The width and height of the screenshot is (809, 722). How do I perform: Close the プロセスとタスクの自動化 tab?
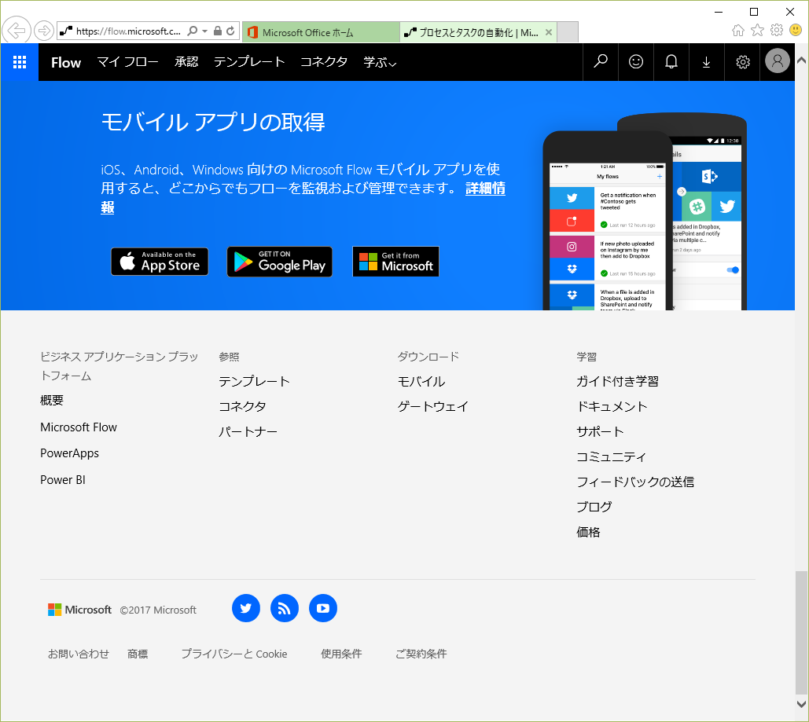pyautogui.click(x=549, y=32)
